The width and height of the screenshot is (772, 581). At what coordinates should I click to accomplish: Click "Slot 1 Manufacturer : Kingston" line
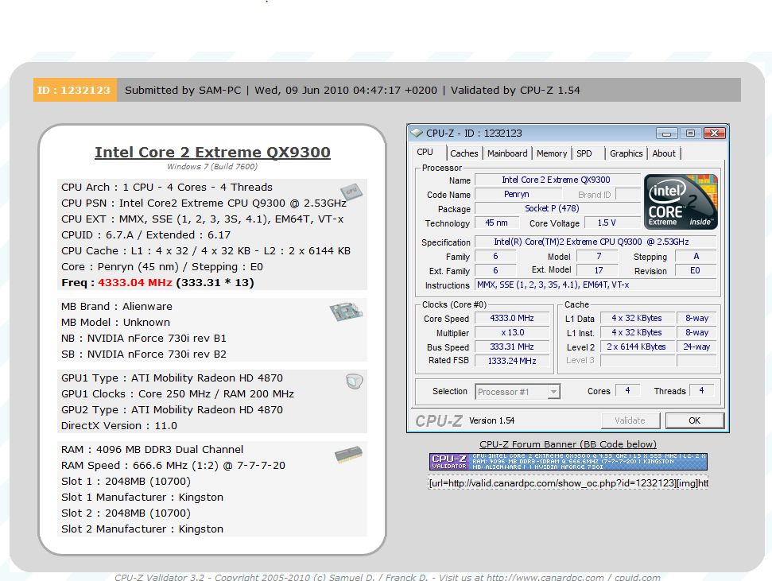pos(142,498)
